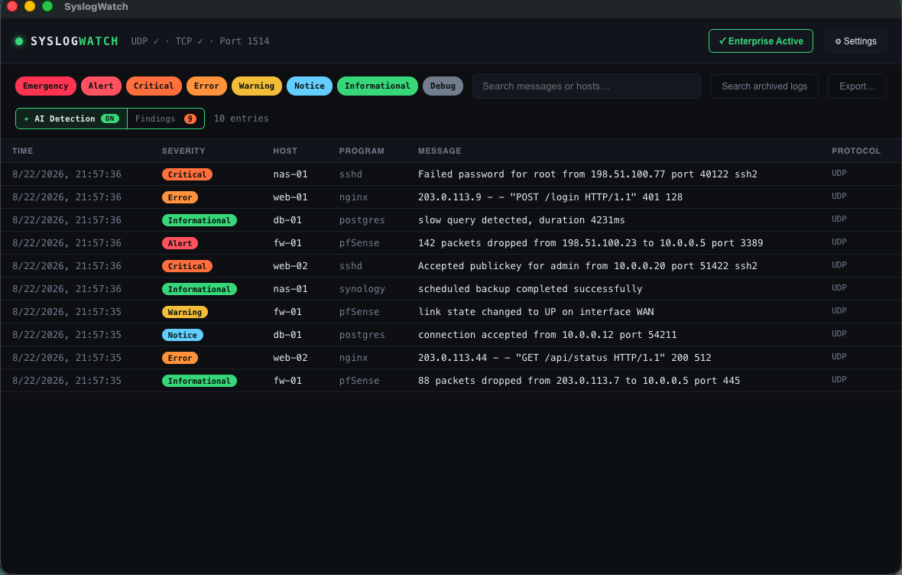Turn off AI Detection
The height and width of the screenshot is (575, 902).
click(x=71, y=119)
